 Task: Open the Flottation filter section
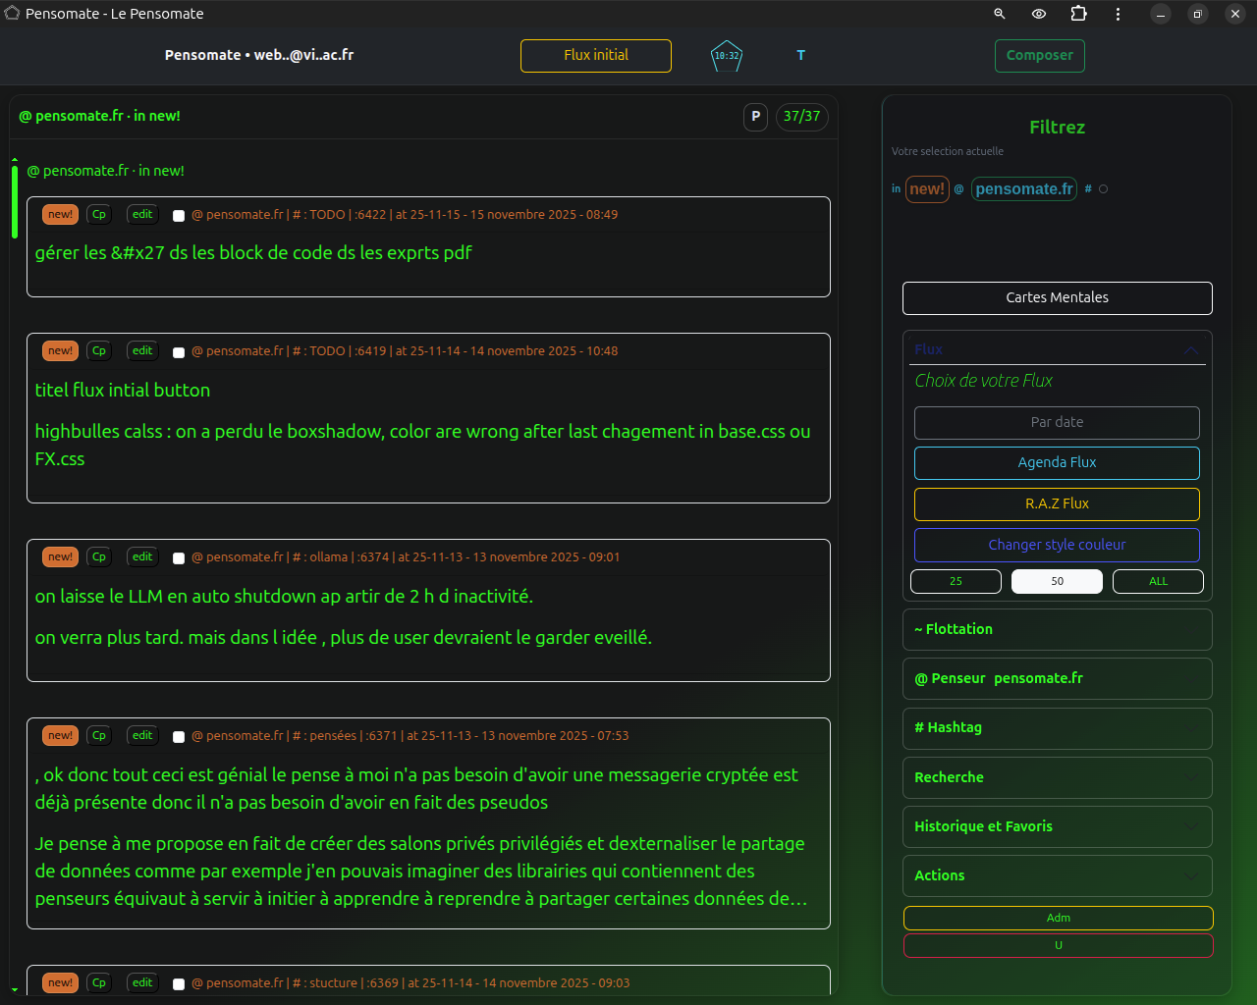[x=1057, y=630]
